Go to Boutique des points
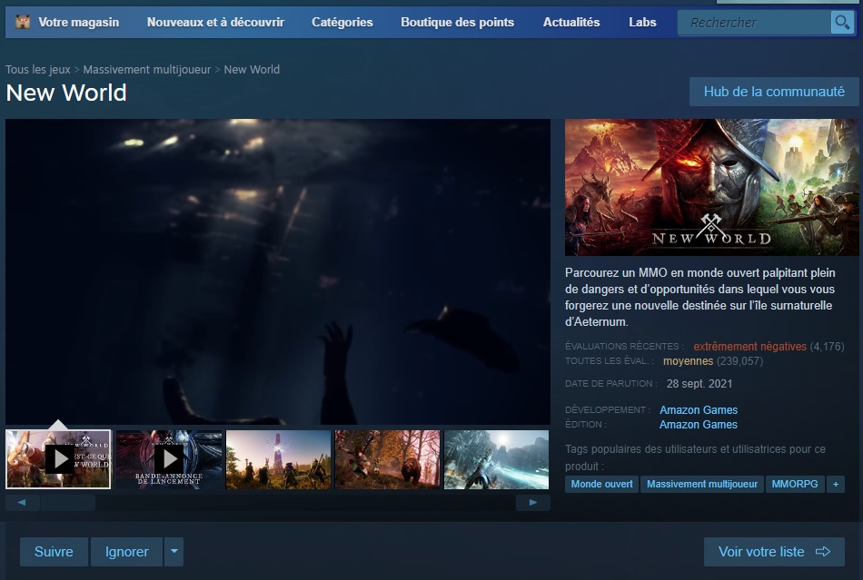 coord(457,22)
